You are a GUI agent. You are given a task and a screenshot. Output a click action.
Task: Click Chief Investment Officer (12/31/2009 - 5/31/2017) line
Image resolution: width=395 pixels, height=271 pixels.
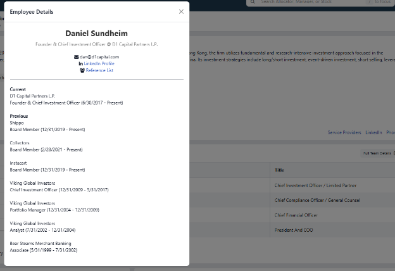(60, 189)
